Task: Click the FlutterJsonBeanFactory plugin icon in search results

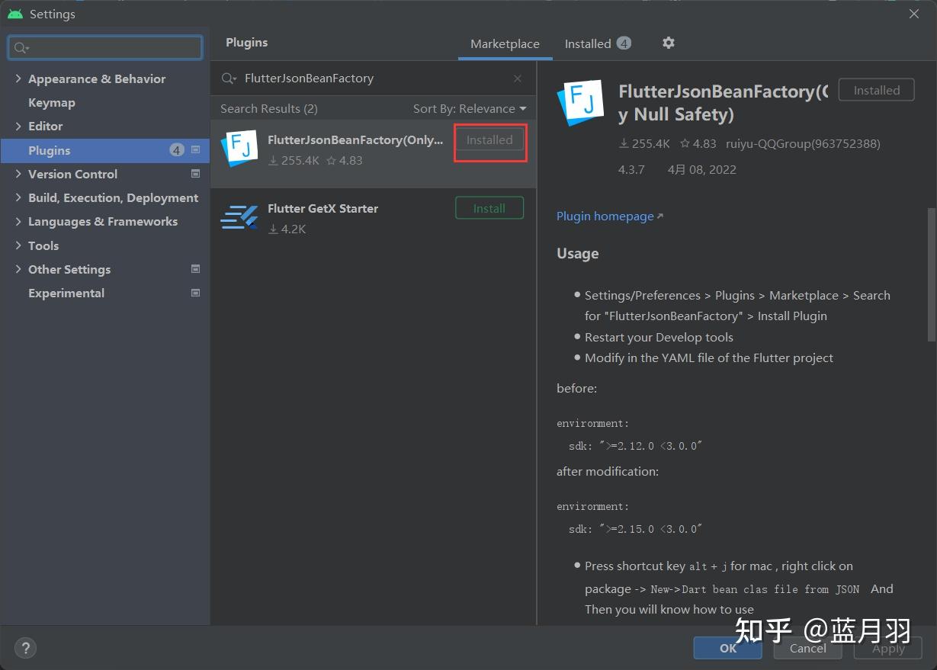Action: (x=239, y=149)
